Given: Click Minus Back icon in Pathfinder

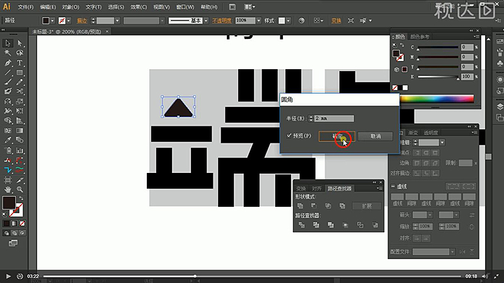Looking at the screenshot, I should click(x=375, y=225).
